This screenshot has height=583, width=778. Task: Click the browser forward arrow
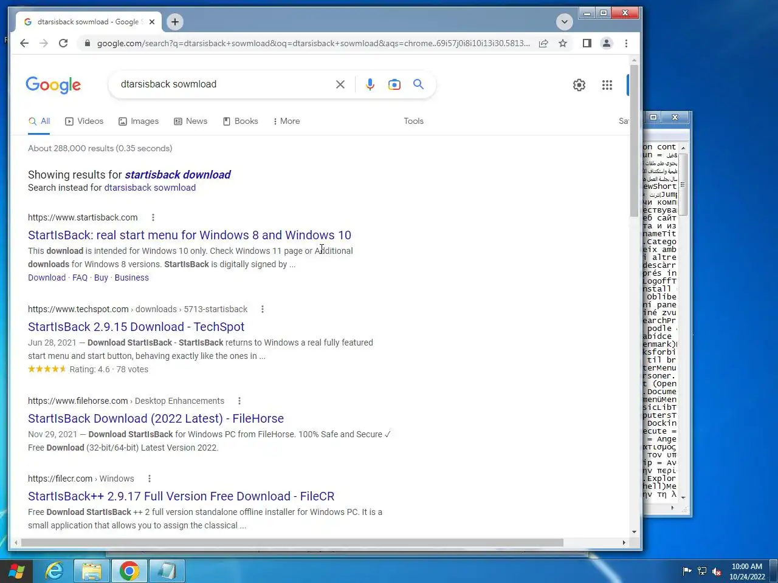(44, 43)
